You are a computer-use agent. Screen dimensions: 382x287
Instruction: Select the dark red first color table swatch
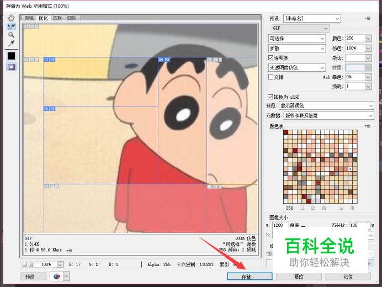[286, 132]
